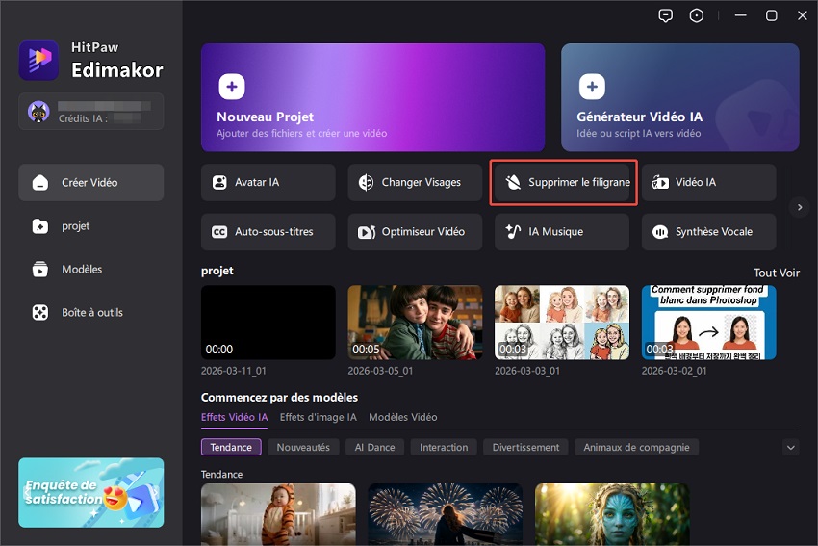Filter by Animaux de compagnie category

[x=636, y=448]
